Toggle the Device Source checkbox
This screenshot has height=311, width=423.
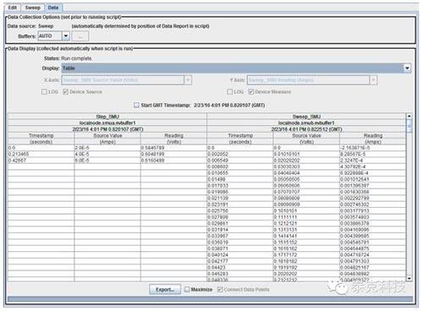click(66, 92)
